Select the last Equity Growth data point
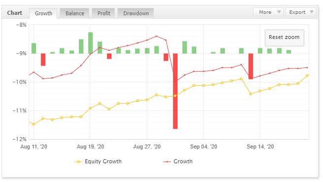Viewport: 323px width, 182px height. click(x=307, y=75)
